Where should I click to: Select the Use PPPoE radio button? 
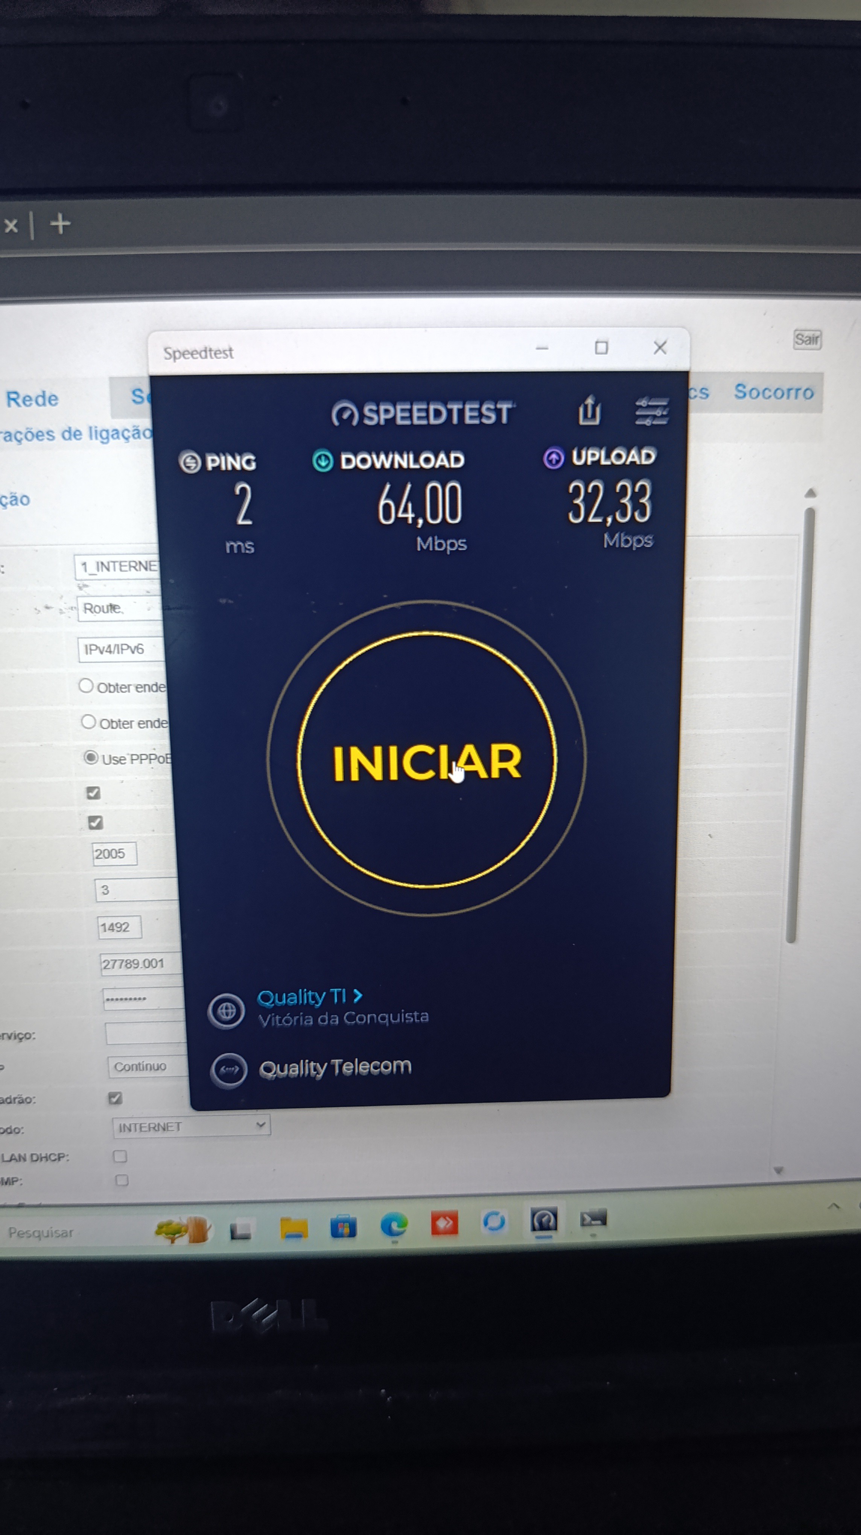pyautogui.click(x=91, y=757)
